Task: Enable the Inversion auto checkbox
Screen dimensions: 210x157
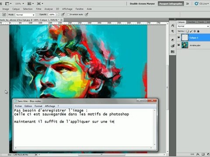Action: click(x=68, y=14)
